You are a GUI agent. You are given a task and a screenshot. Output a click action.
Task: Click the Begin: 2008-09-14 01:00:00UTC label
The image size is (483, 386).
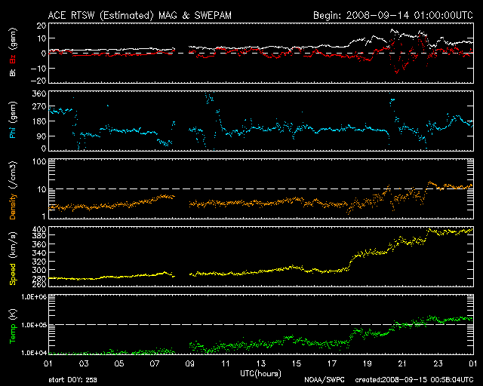coord(392,15)
